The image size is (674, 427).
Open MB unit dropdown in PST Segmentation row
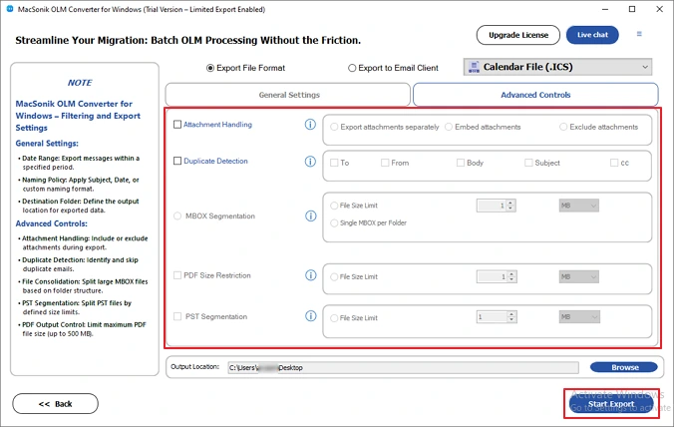click(579, 317)
